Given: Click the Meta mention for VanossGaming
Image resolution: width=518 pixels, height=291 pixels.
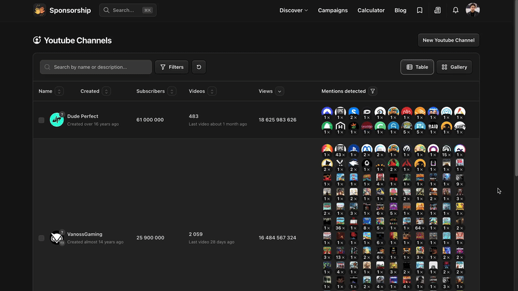Looking at the screenshot, I should [367, 149].
